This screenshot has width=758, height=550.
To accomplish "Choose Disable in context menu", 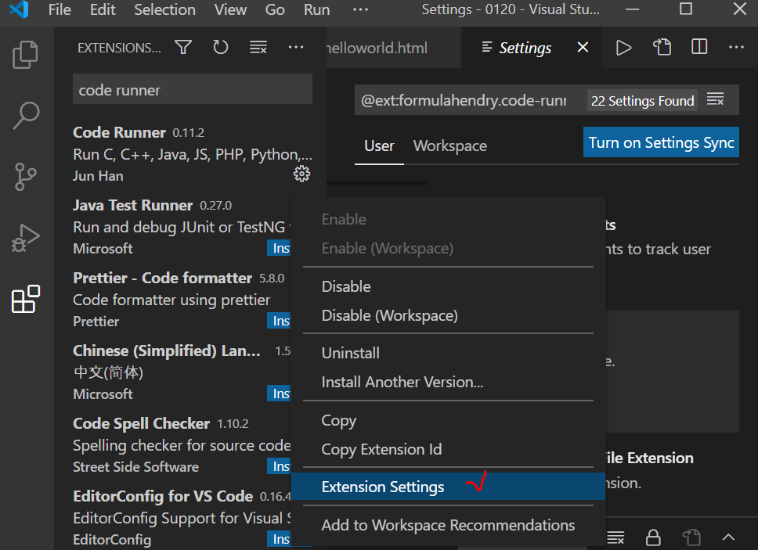I will [448, 286].
